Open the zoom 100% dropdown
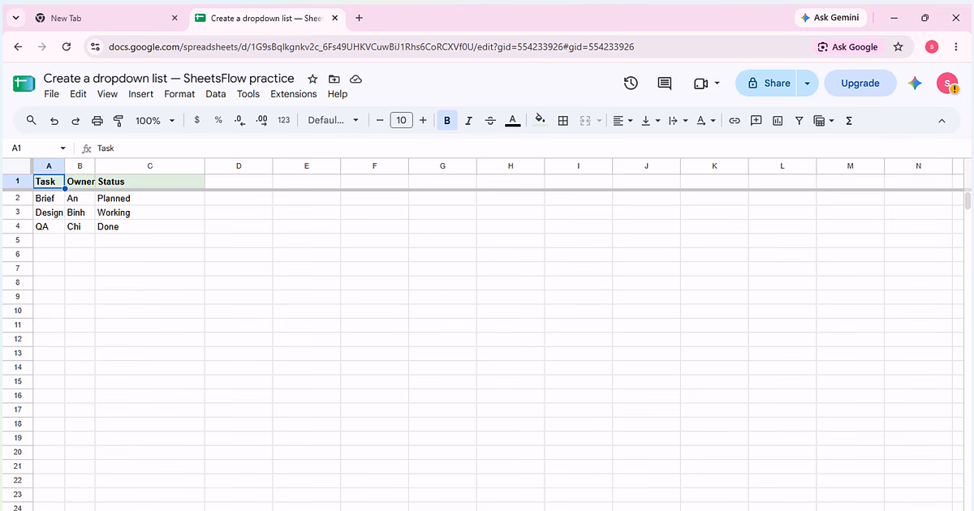Screen dimensions: 974x511 click(x=154, y=120)
